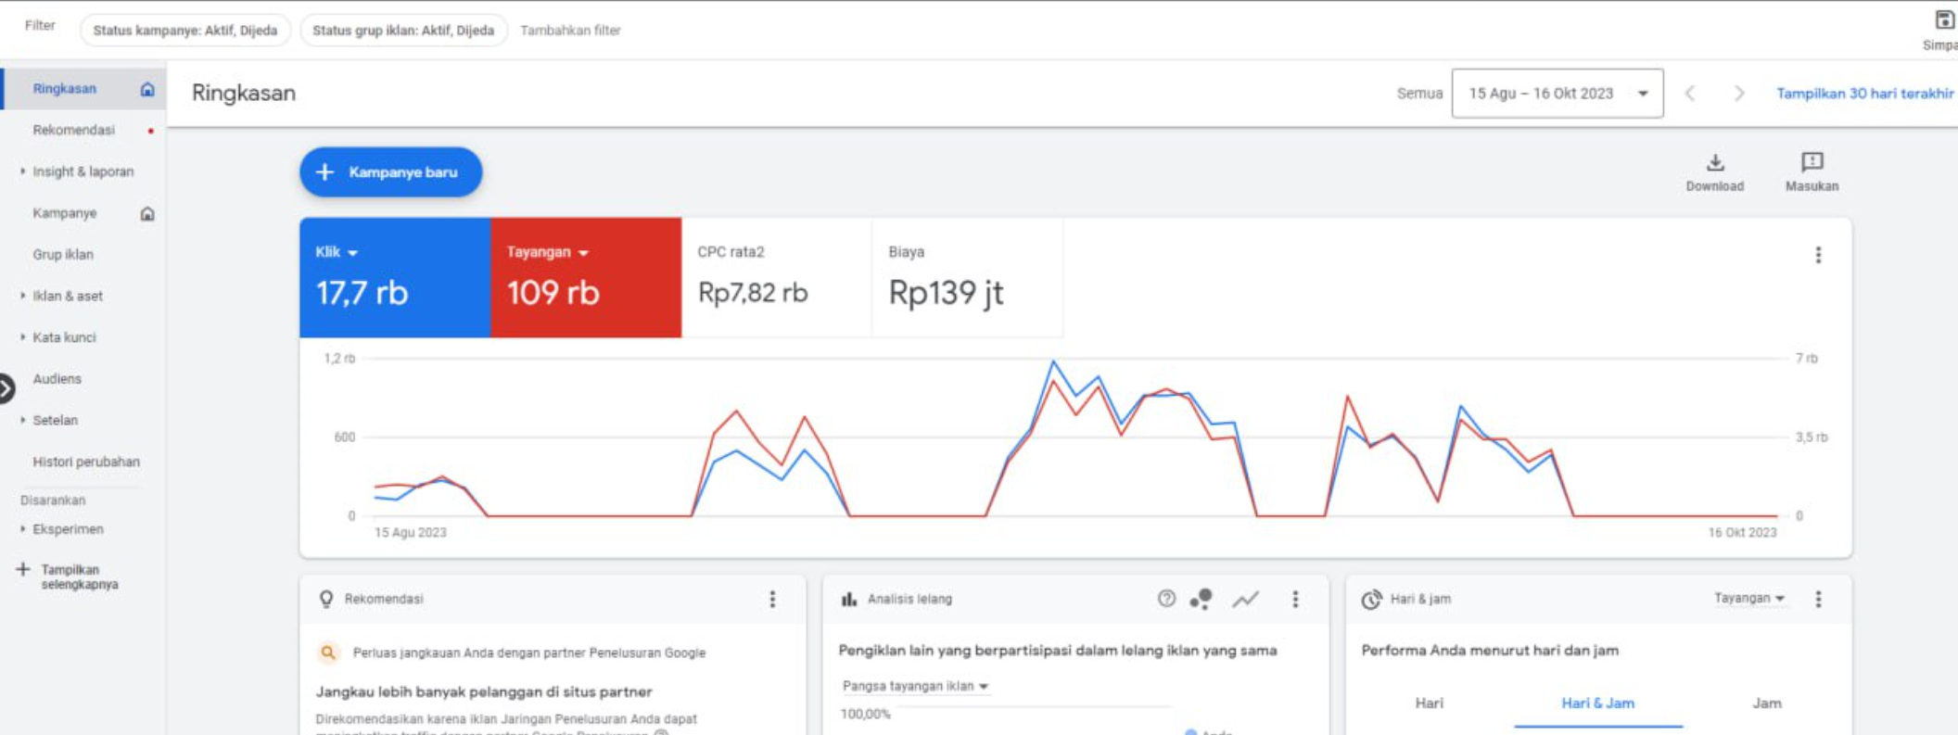Image resolution: width=1958 pixels, height=735 pixels.
Task: Click the Kampanye baru button
Action: (x=390, y=172)
